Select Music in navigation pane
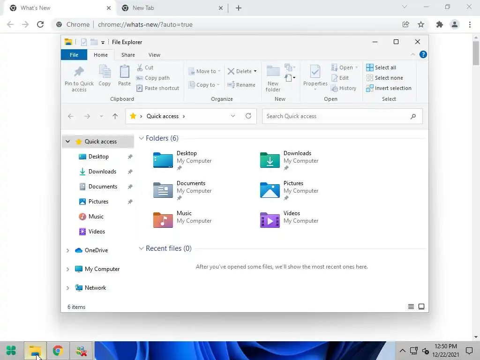 (96, 217)
